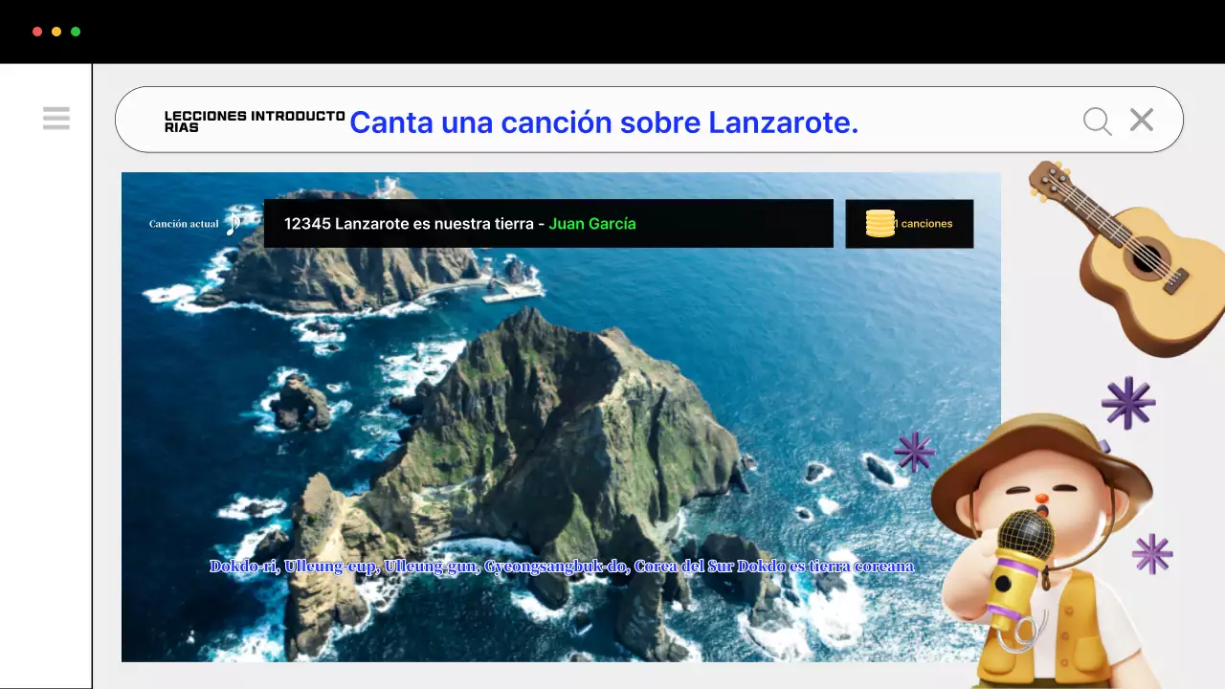Click the search magnifier icon
This screenshot has width=1225, height=689.
(x=1097, y=120)
